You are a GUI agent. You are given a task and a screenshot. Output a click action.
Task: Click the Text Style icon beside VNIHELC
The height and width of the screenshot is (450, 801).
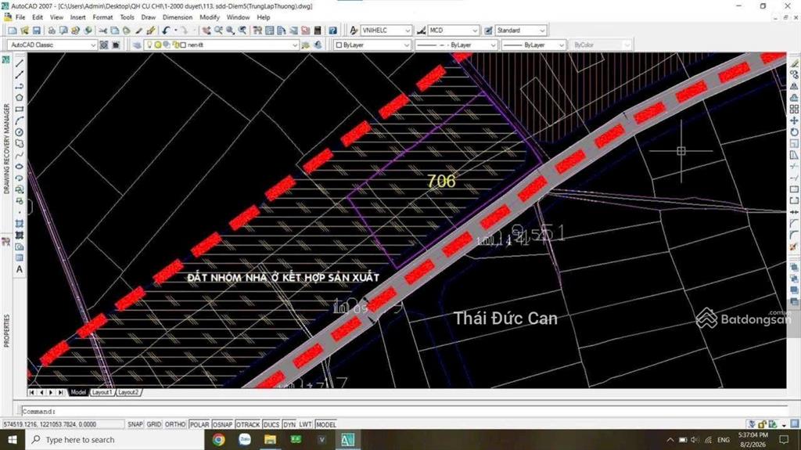[354, 31]
